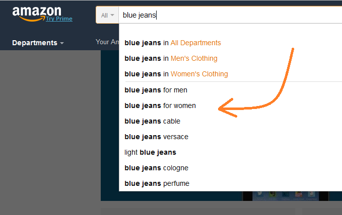Image resolution: width=342 pixels, height=215 pixels.
Task: Choose suggestion blue jeans for men
Action: (156, 90)
